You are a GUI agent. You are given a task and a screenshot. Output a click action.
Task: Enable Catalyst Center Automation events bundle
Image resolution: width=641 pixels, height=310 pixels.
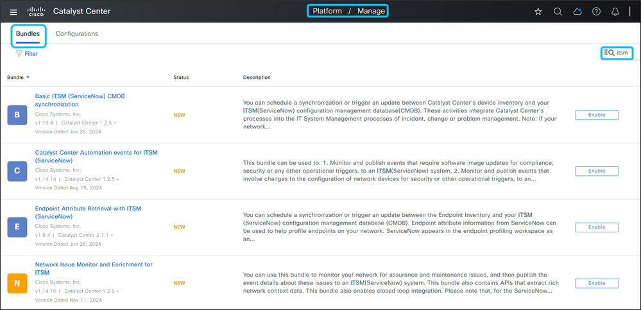click(597, 171)
